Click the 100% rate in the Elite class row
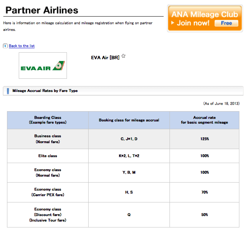 (204, 156)
